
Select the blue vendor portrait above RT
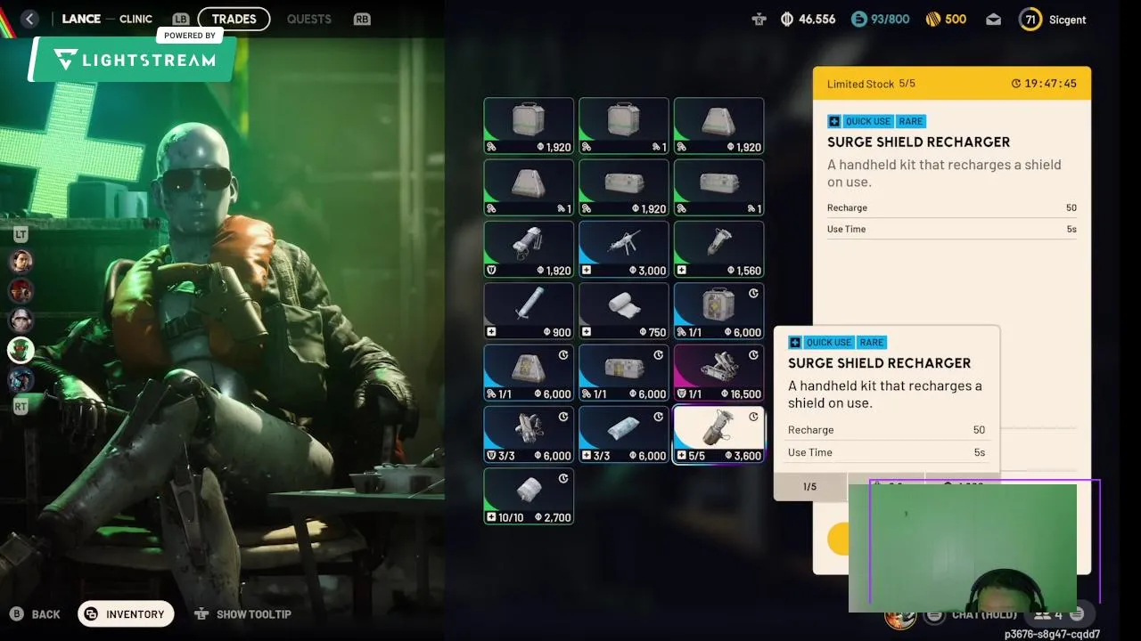[21, 379]
